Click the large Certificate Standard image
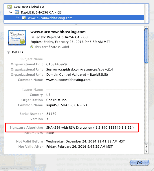The width and height of the screenshot is (154, 171). click(17, 38)
